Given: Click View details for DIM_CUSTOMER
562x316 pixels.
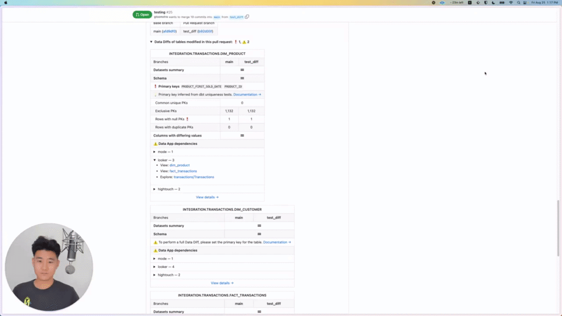Looking at the screenshot, I should 222,283.
